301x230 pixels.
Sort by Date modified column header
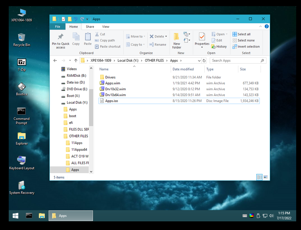coord(188,69)
